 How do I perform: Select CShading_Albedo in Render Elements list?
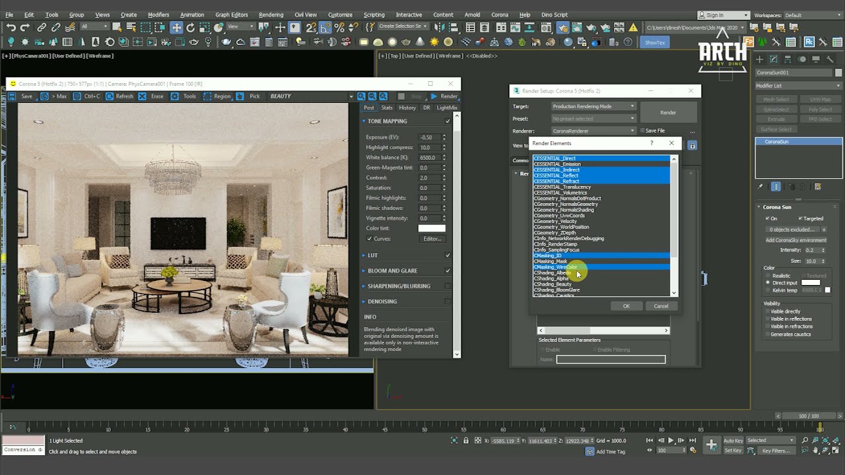point(601,273)
